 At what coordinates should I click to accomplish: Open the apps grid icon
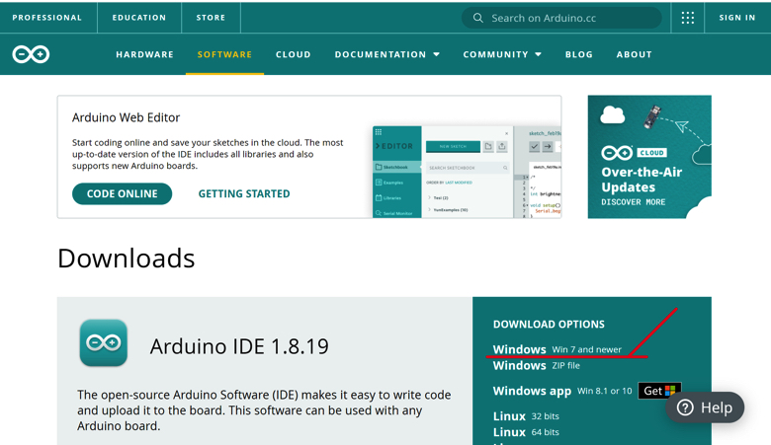click(x=687, y=18)
